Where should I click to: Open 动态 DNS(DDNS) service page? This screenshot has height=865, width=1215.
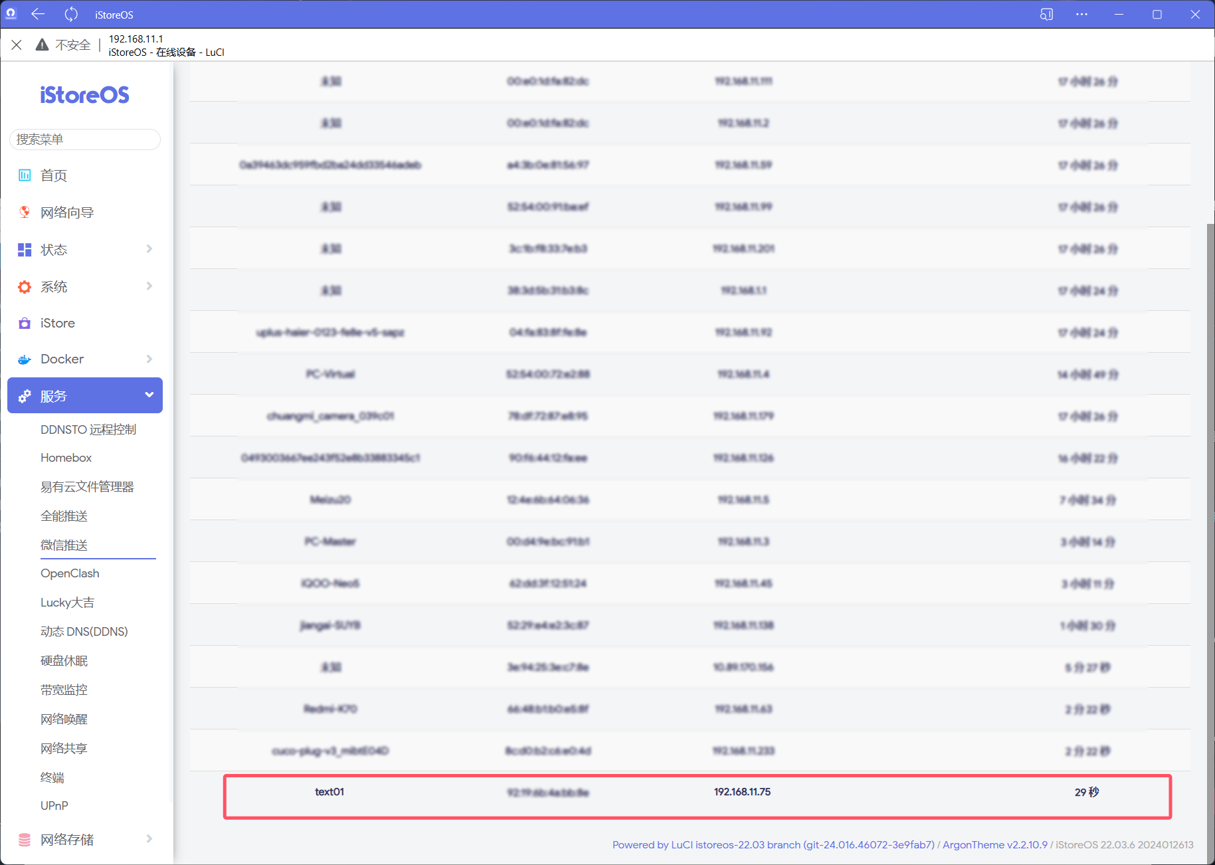[84, 632]
